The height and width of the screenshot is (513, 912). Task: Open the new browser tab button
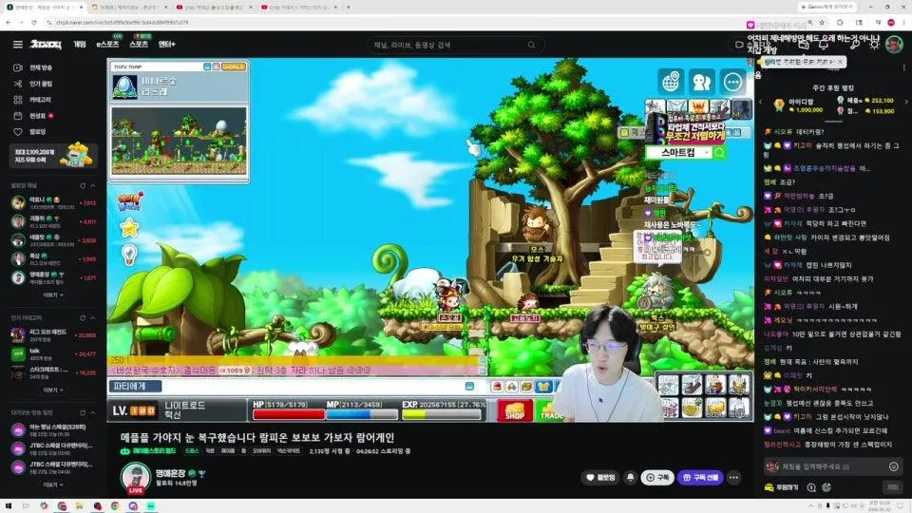pos(349,7)
